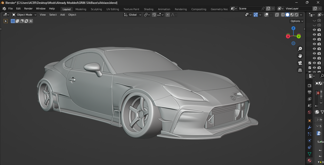Switch to the Modeling workspace tab
This screenshot has width=324, height=165.
81,9
